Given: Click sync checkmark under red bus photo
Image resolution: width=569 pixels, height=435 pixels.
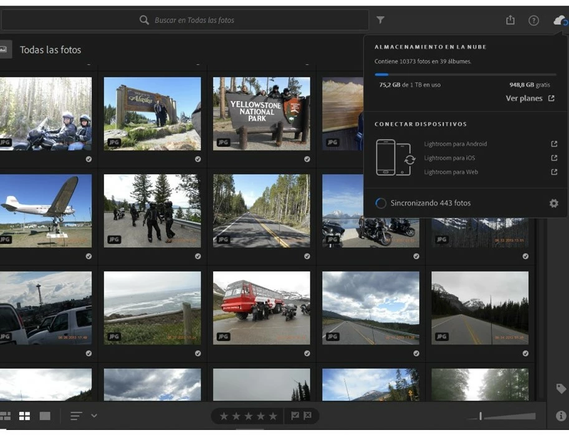Looking at the screenshot, I should pyautogui.click(x=307, y=353).
